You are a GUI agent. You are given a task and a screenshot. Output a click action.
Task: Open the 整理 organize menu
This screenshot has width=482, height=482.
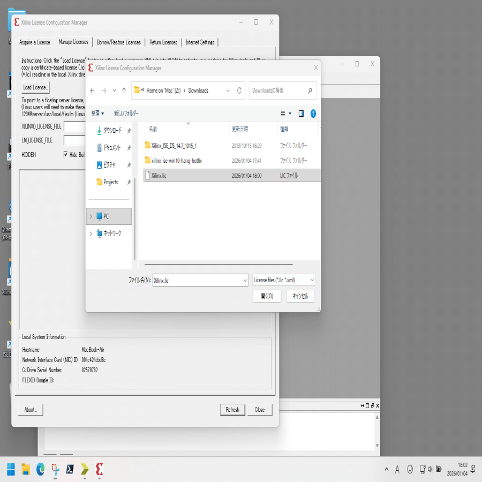[x=97, y=114]
